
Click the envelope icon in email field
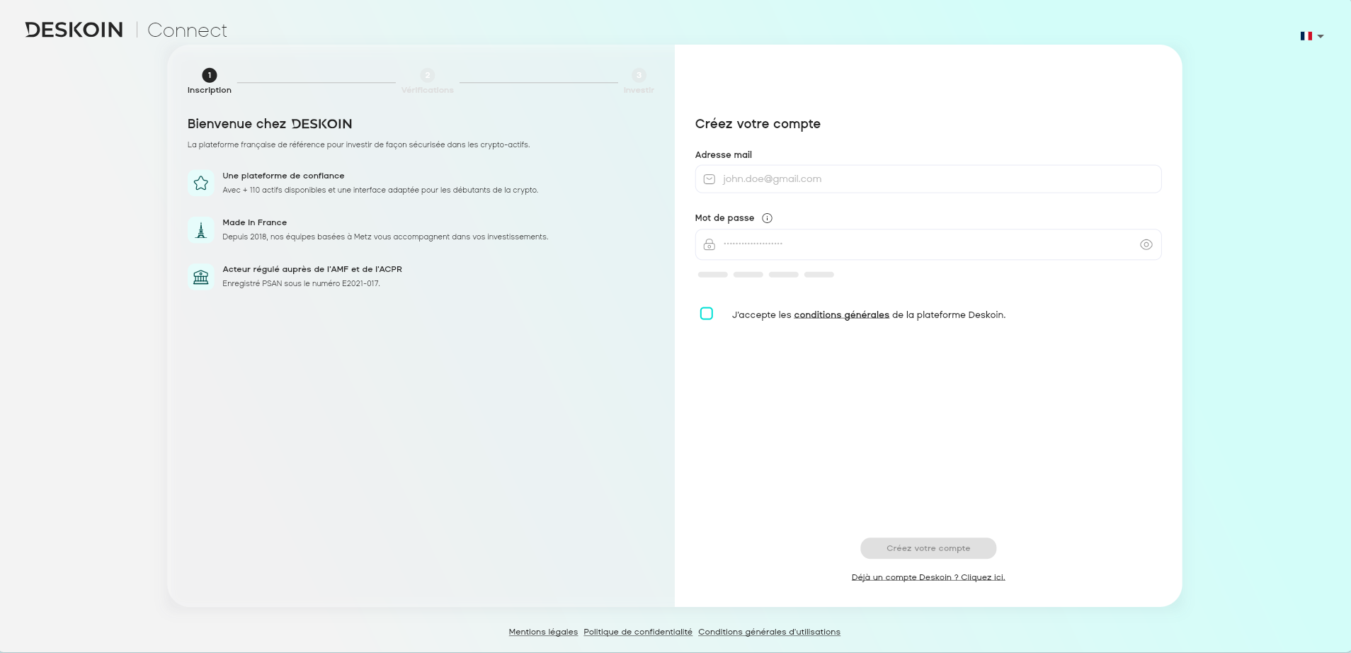(709, 179)
